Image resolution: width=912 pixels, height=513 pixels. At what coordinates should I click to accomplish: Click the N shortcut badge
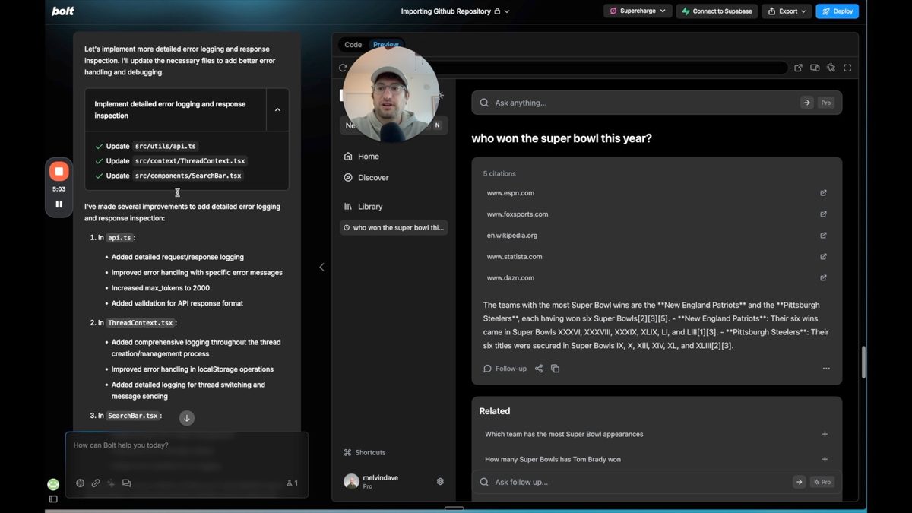point(437,125)
